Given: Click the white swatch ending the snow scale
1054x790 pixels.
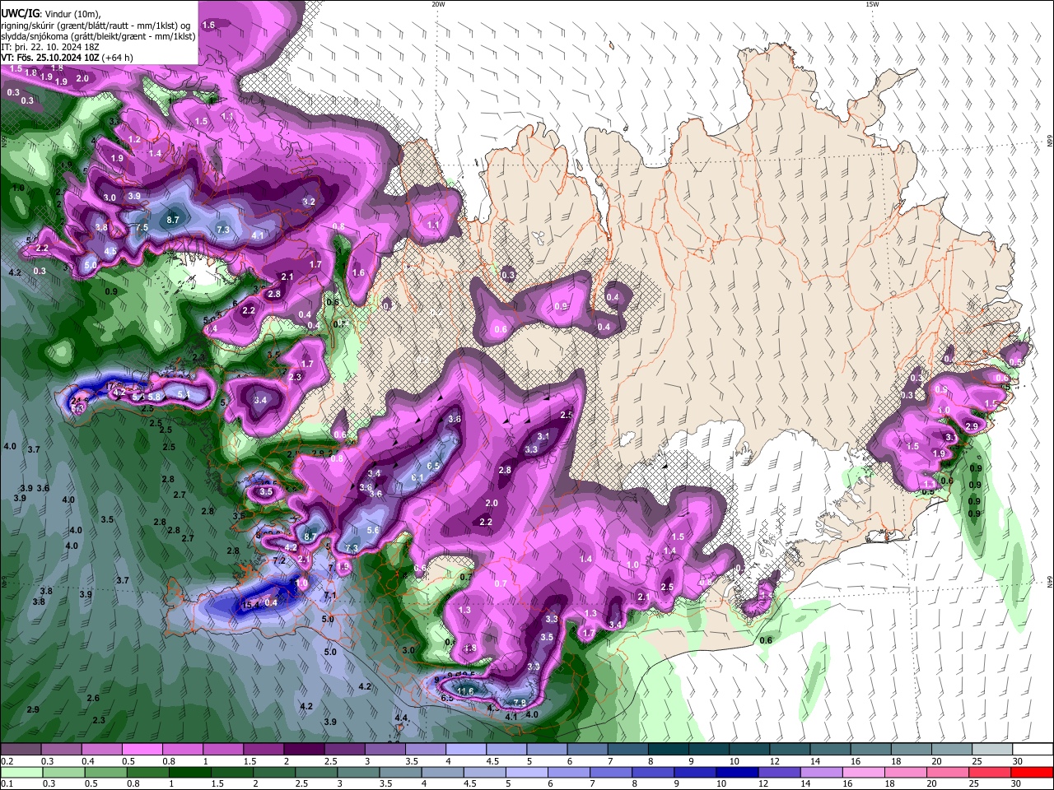Looking at the screenshot, I should (x=1032, y=749).
